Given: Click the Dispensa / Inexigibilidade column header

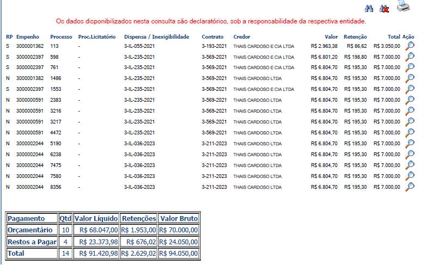Looking at the screenshot, I should pyautogui.click(x=156, y=36).
